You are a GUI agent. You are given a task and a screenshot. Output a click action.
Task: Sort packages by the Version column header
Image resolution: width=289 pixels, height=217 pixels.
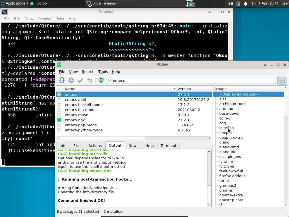[194, 89]
